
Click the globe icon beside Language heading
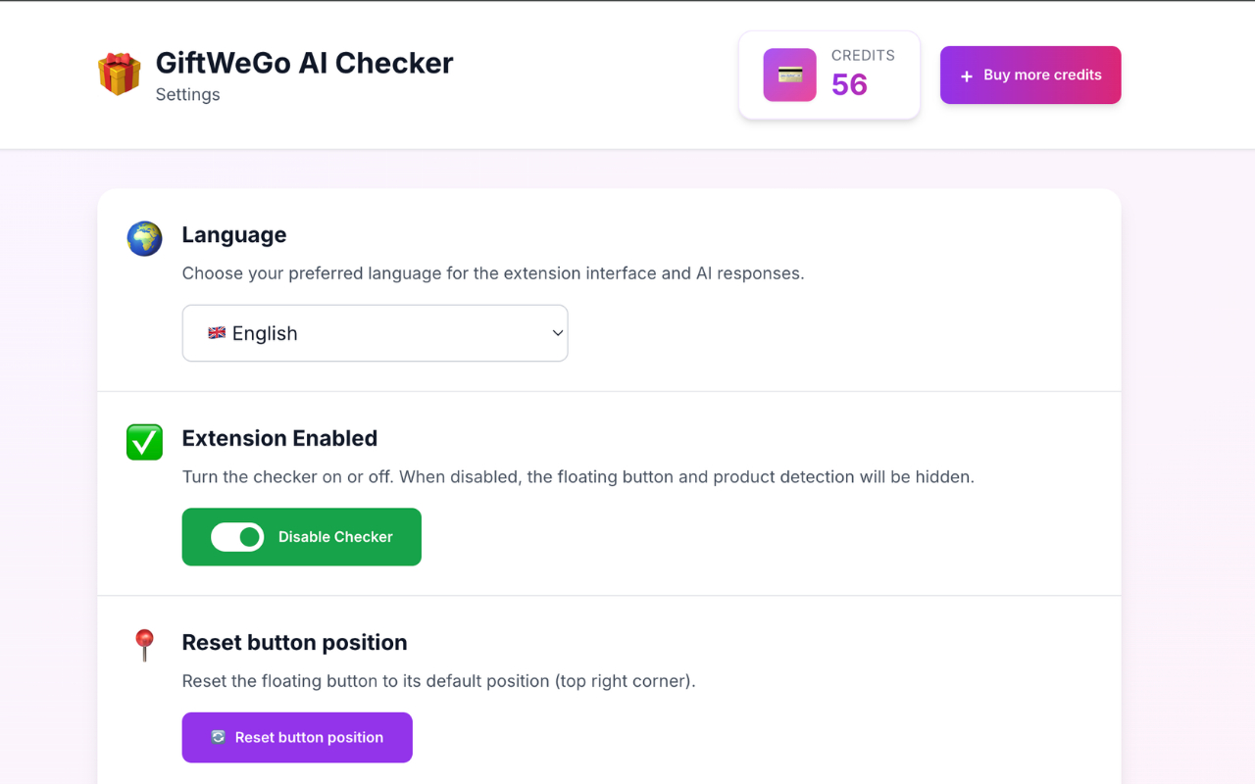tap(144, 238)
